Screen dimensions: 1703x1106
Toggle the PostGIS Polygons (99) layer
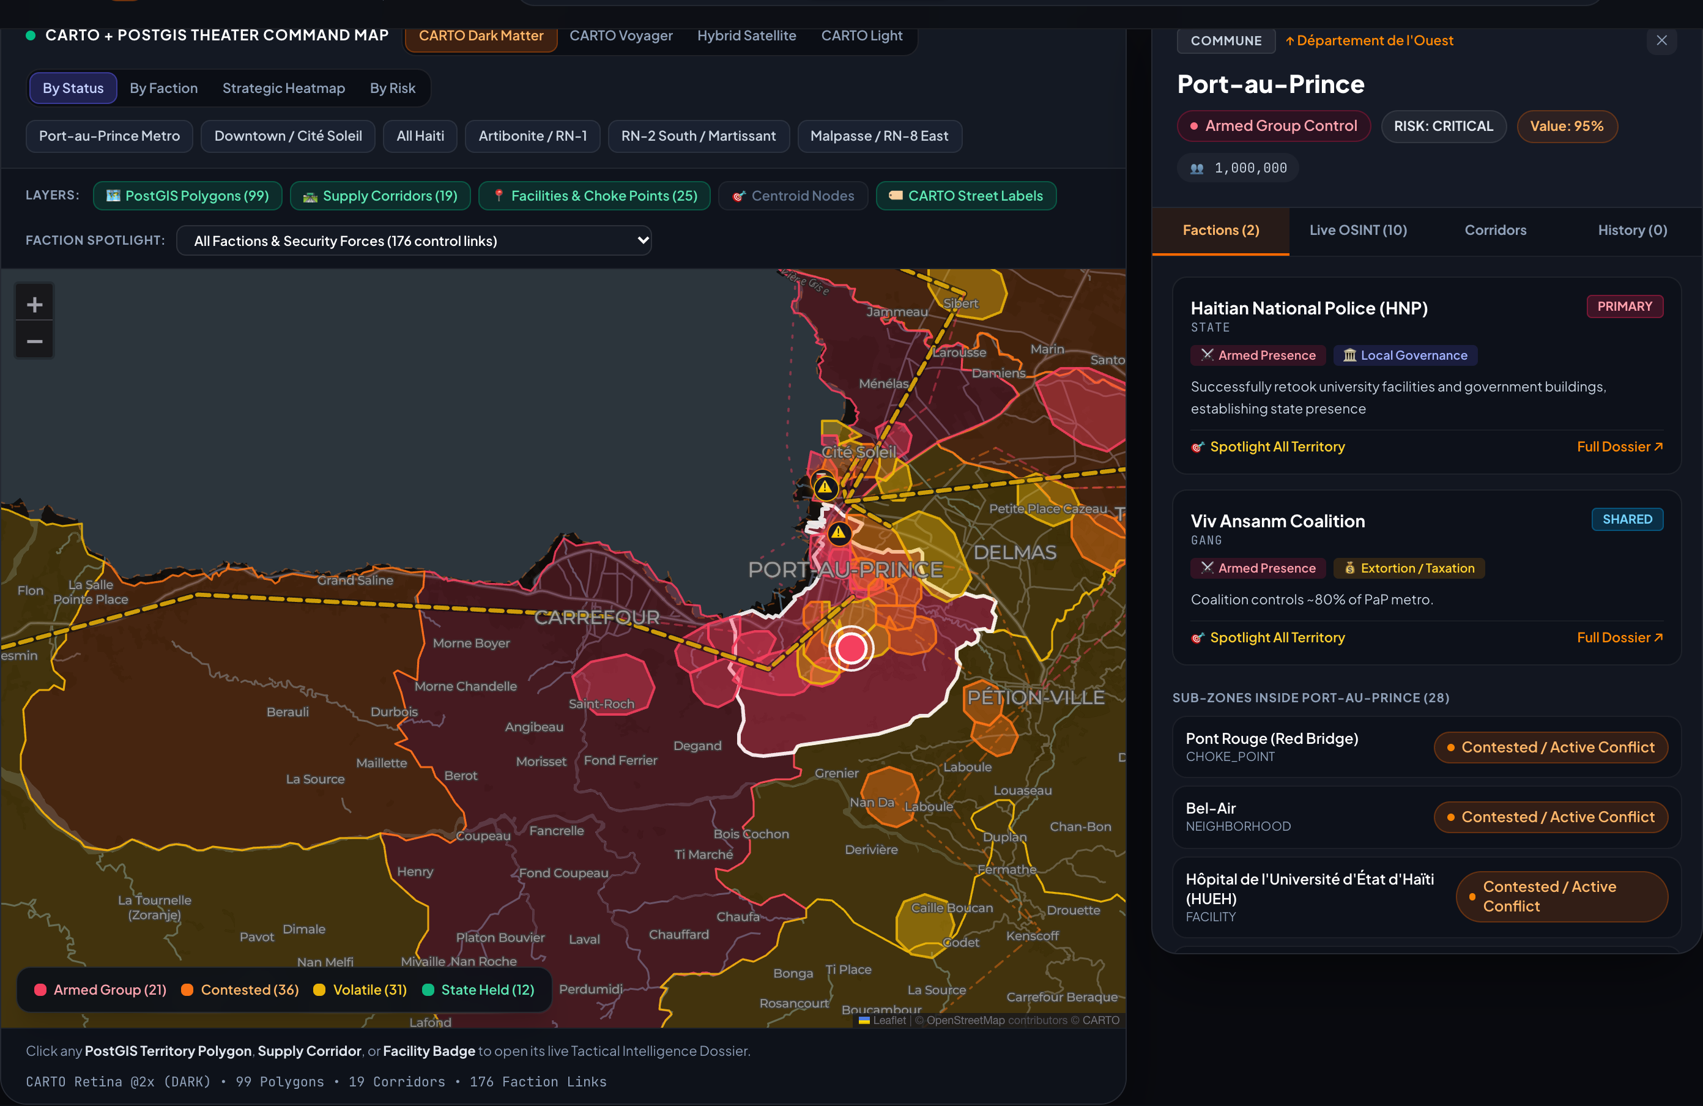187,195
